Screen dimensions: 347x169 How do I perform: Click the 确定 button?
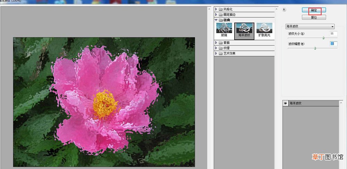[x=314, y=10]
